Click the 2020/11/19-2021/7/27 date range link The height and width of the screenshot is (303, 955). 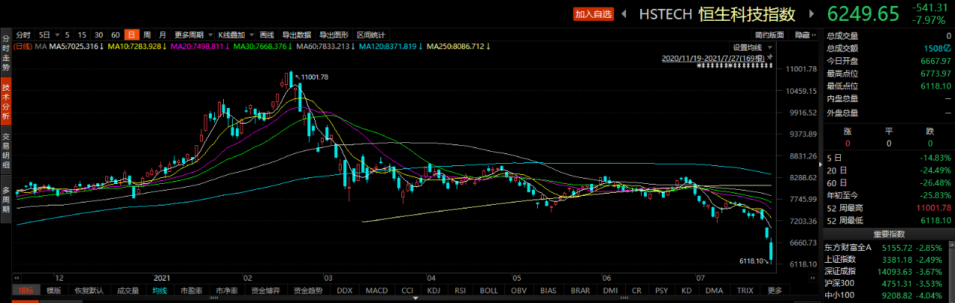[713, 57]
